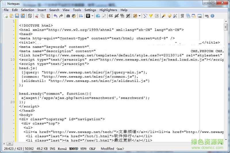Click the black '0' marker button

(88, 16)
